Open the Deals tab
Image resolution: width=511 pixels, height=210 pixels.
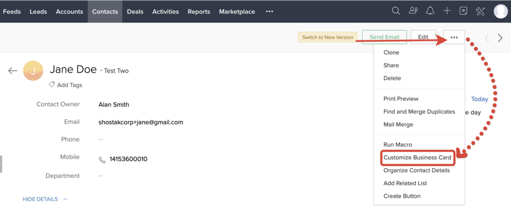point(135,12)
